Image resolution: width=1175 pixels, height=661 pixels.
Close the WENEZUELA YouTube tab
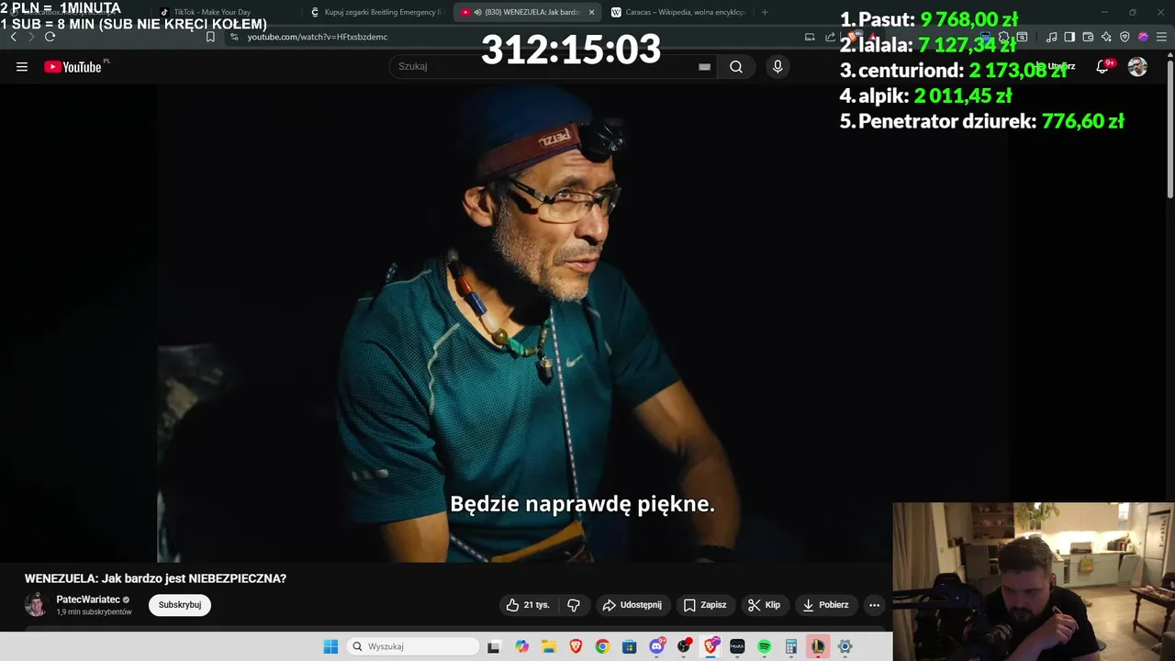591,12
